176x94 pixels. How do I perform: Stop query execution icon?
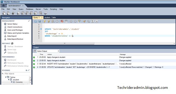point(57,21)
